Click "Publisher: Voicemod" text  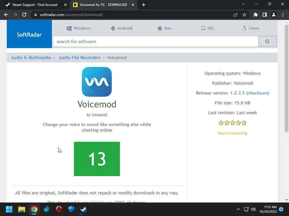tap(233, 83)
